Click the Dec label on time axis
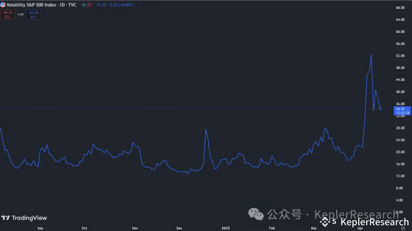Viewport: 412px width, 231px height. pyautogui.click(x=179, y=228)
